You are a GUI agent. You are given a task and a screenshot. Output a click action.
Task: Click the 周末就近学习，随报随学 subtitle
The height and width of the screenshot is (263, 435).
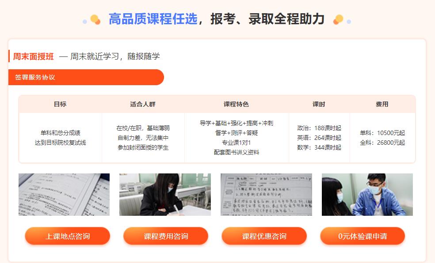coord(115,56)
